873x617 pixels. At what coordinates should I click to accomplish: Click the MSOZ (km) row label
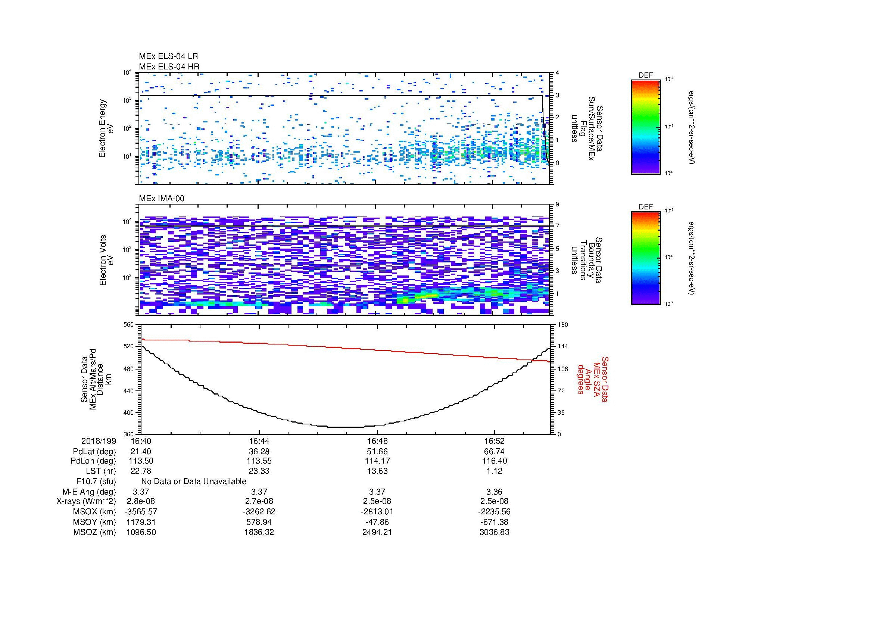[x=95, y=532]
